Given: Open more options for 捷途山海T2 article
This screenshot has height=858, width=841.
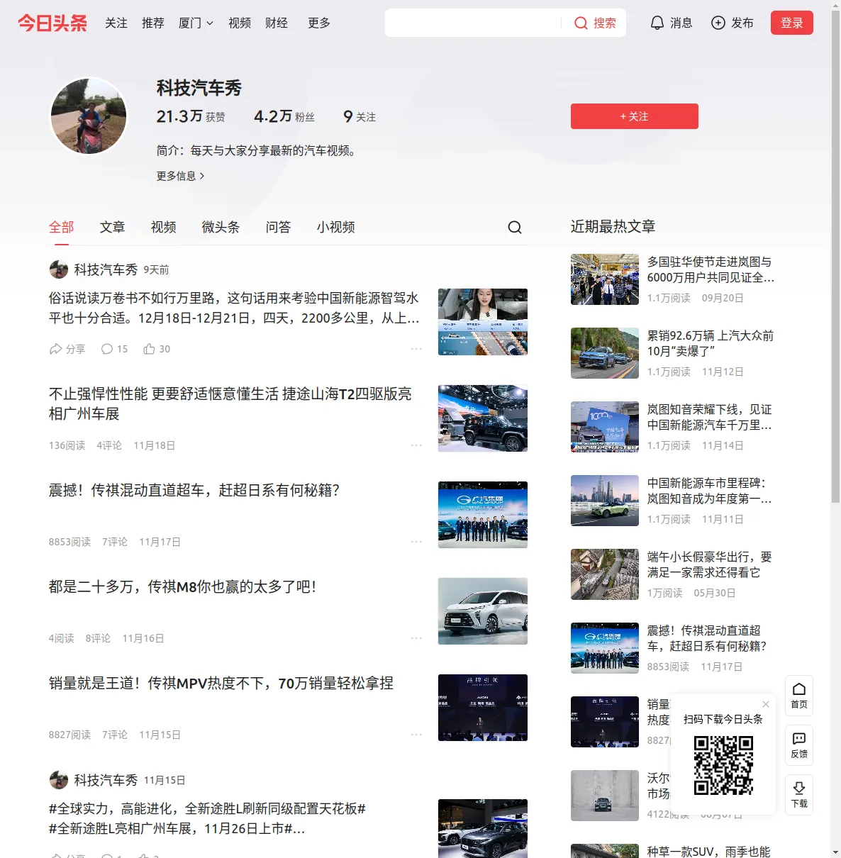Looking at the screenshot, I should [416, 445].
